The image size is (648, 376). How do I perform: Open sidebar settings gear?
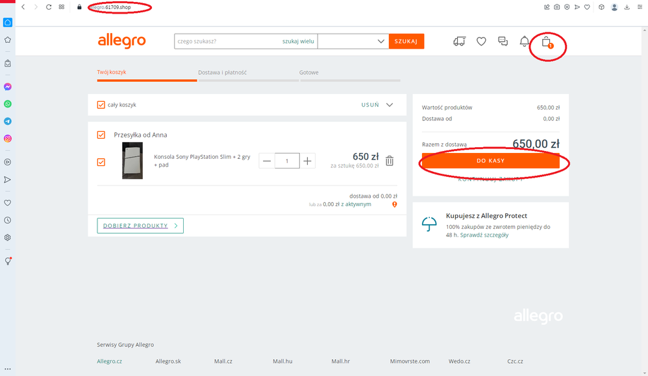pyautogui.click(x=7, y=238)
